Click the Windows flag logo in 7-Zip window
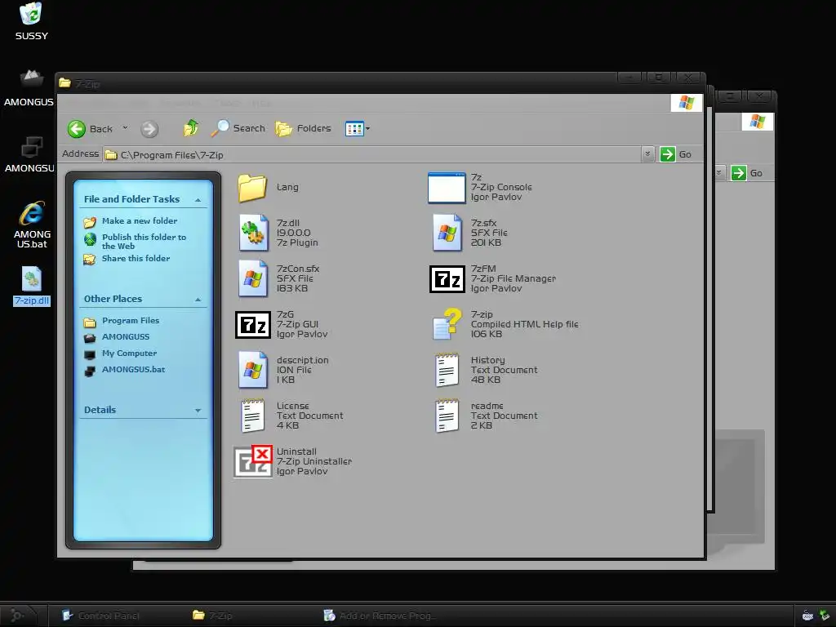Screen dimensions: 836x627 tap(687, 102)
